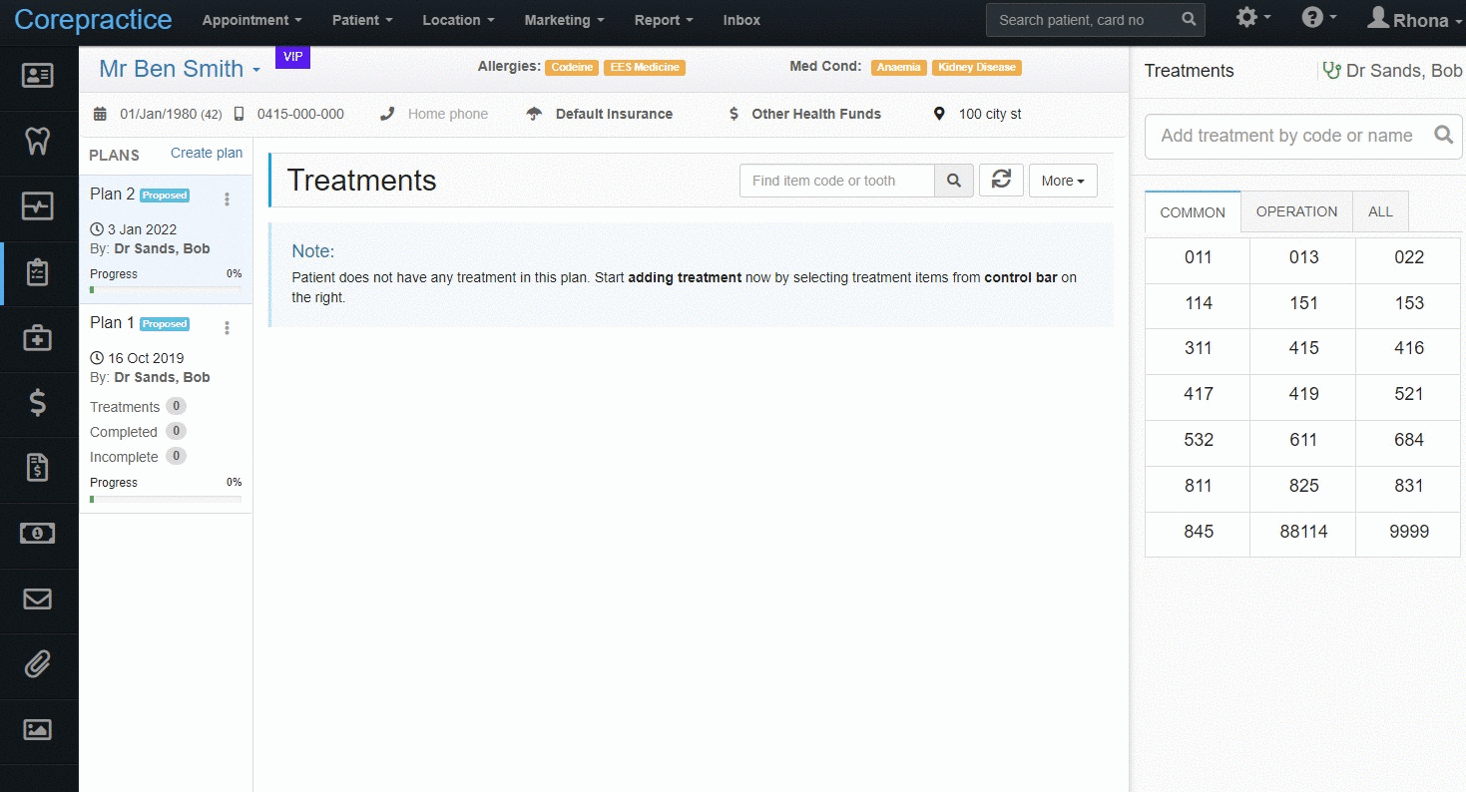Open the vitals monitor sidebar icon
1466x792 pixels.
(37, 206)
